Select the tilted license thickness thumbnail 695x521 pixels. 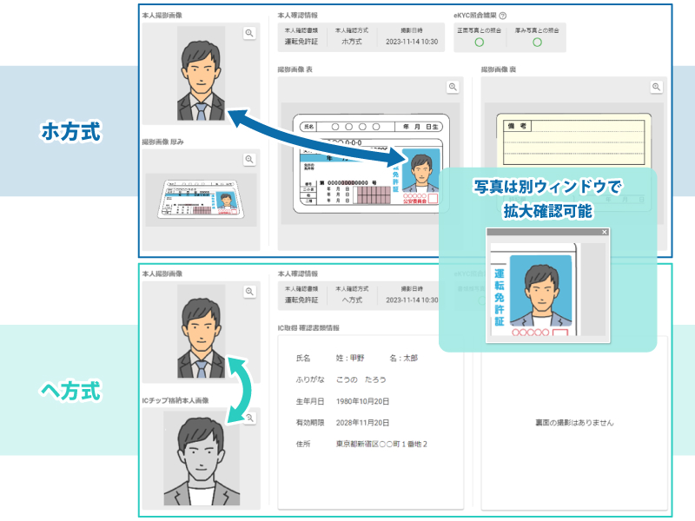coord(201,198)
